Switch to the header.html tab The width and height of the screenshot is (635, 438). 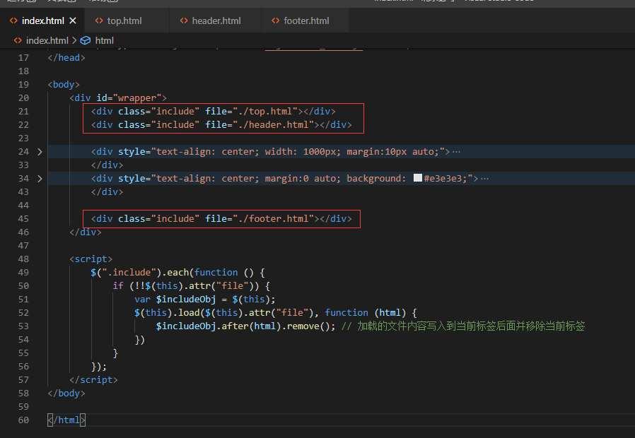pyautogui.click(x=216, y=20)
